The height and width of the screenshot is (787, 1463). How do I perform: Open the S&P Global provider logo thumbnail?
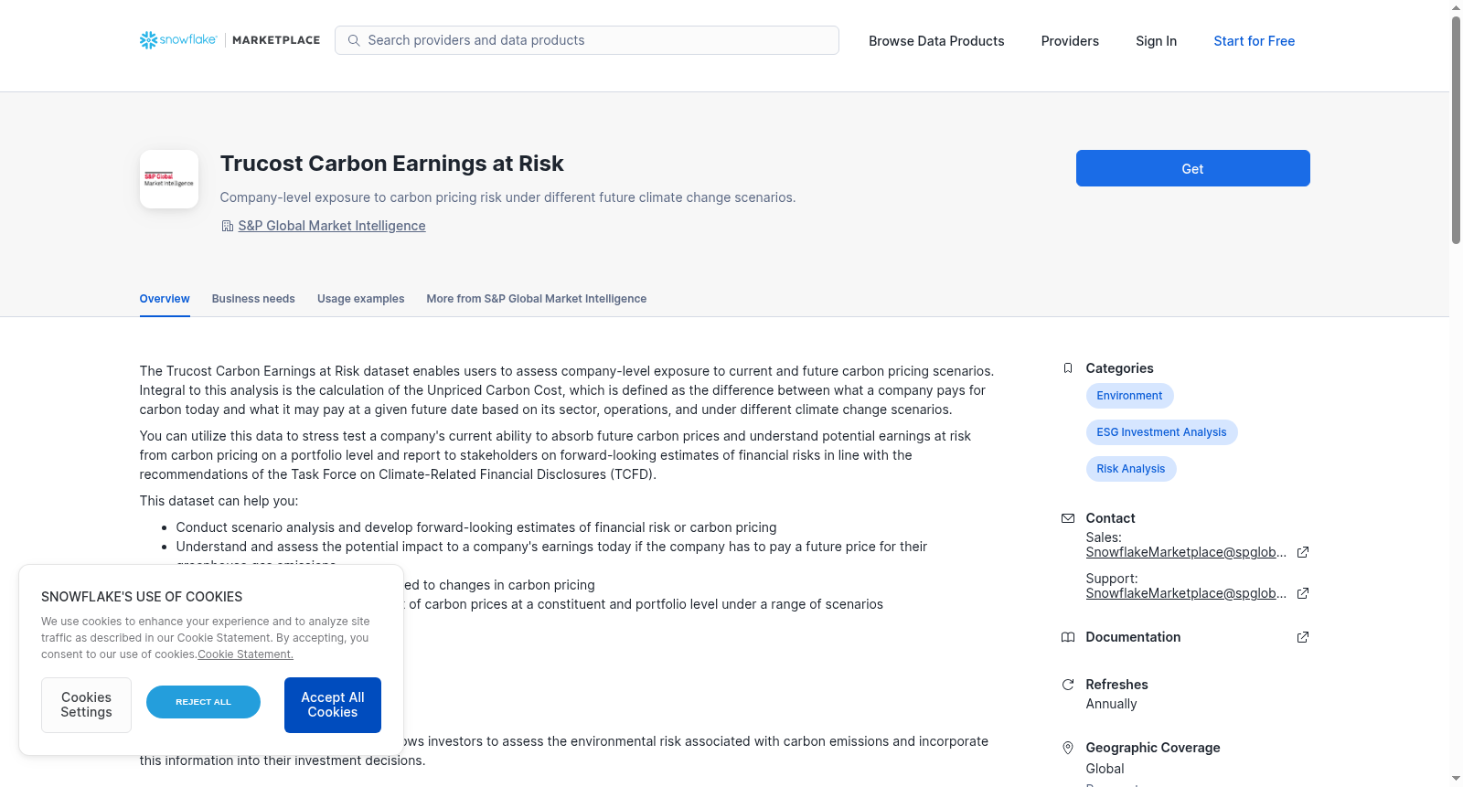click(169, 179)
